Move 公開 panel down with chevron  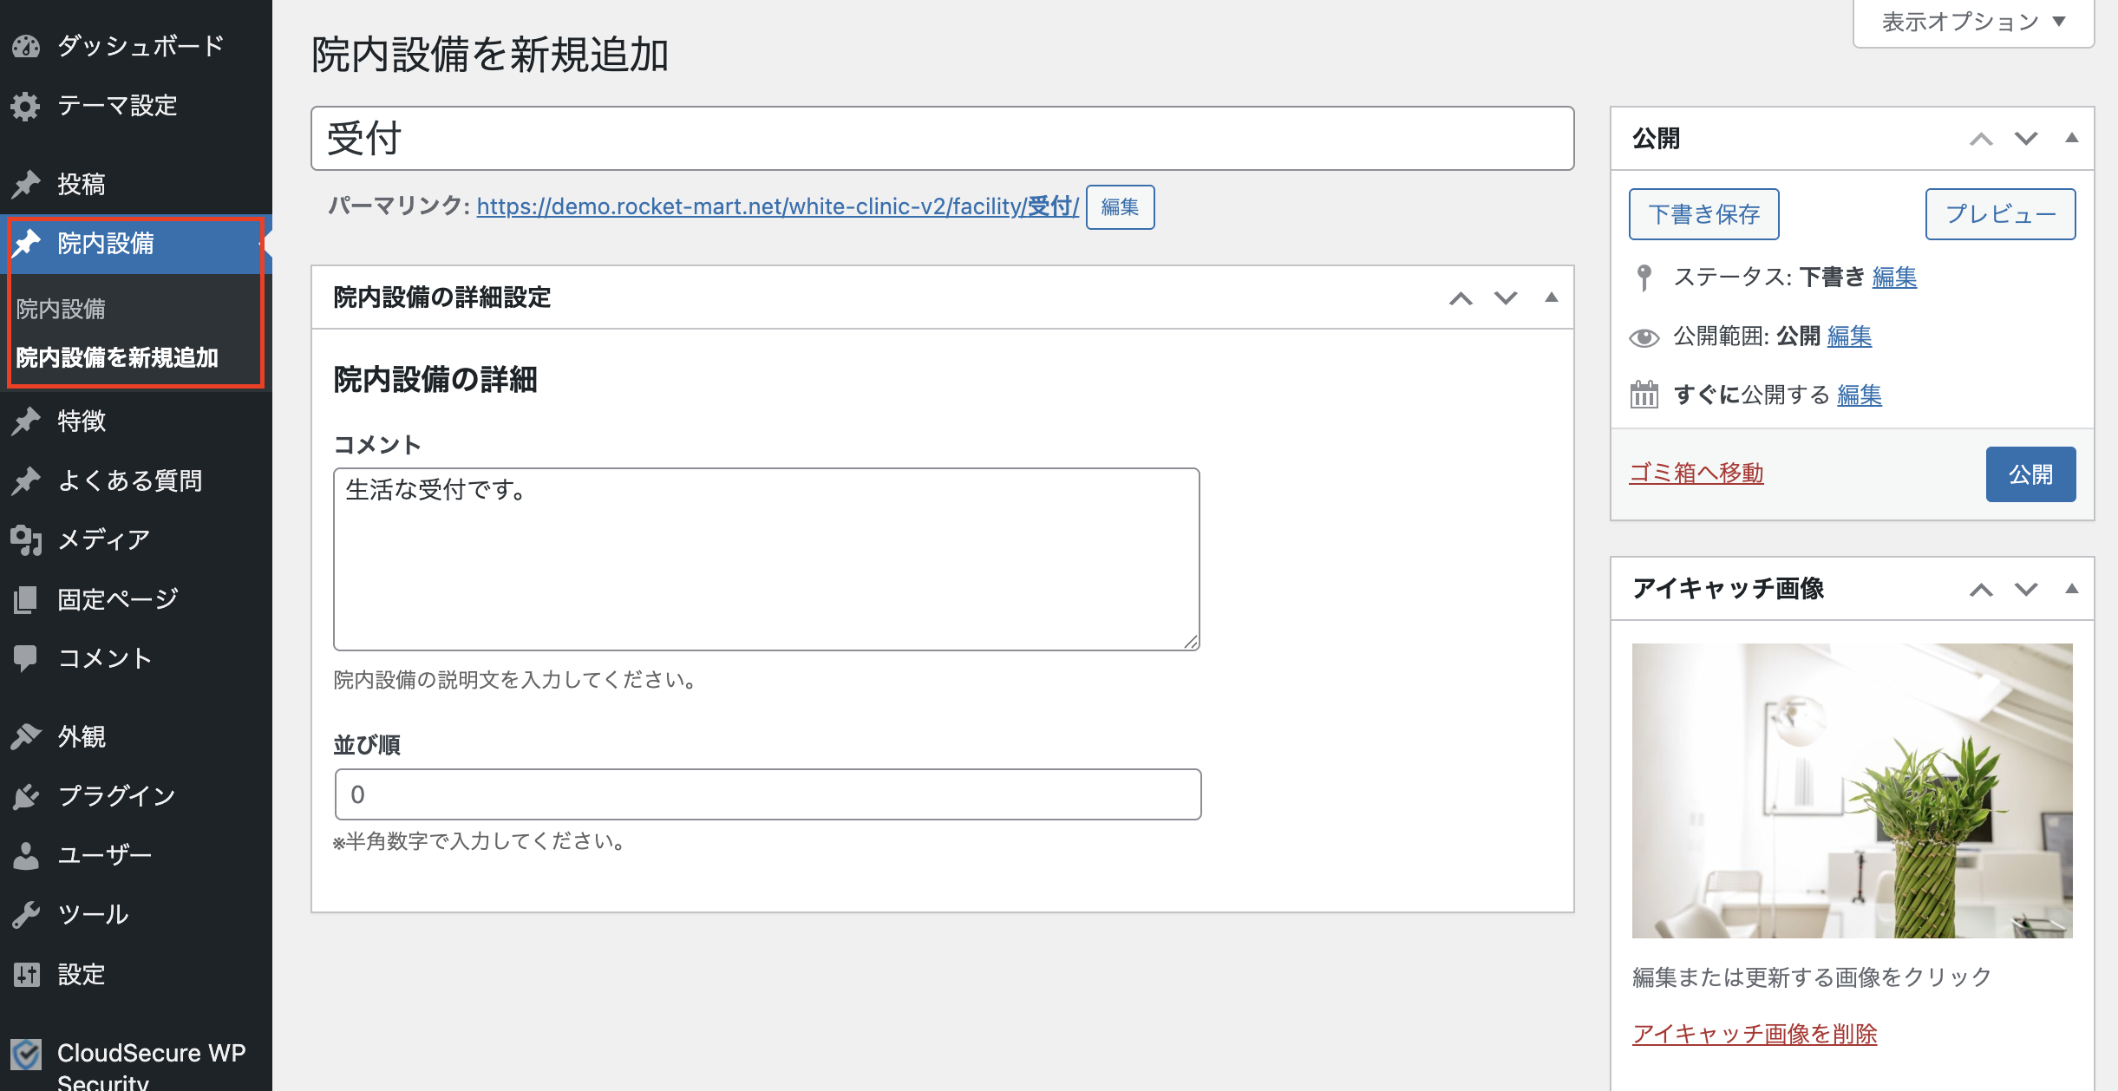(2026, 139)
